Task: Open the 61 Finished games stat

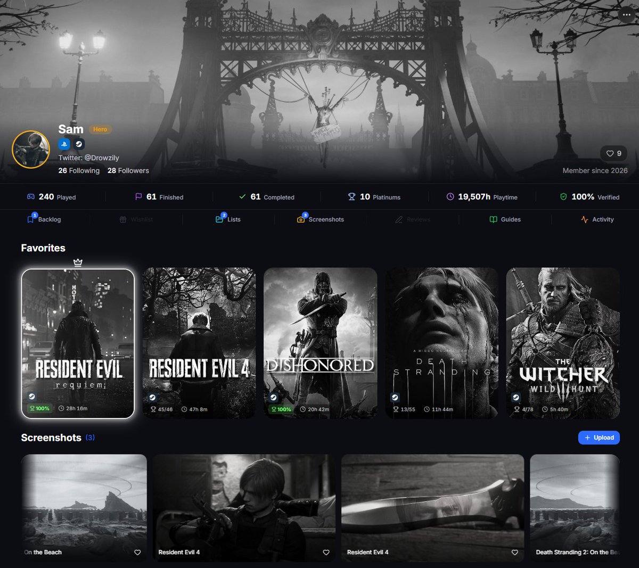Action: (159, 197)
